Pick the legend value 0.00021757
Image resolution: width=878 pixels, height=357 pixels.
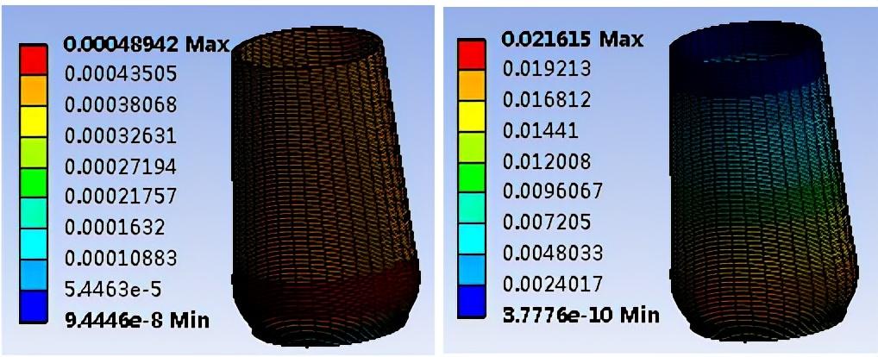121,197
